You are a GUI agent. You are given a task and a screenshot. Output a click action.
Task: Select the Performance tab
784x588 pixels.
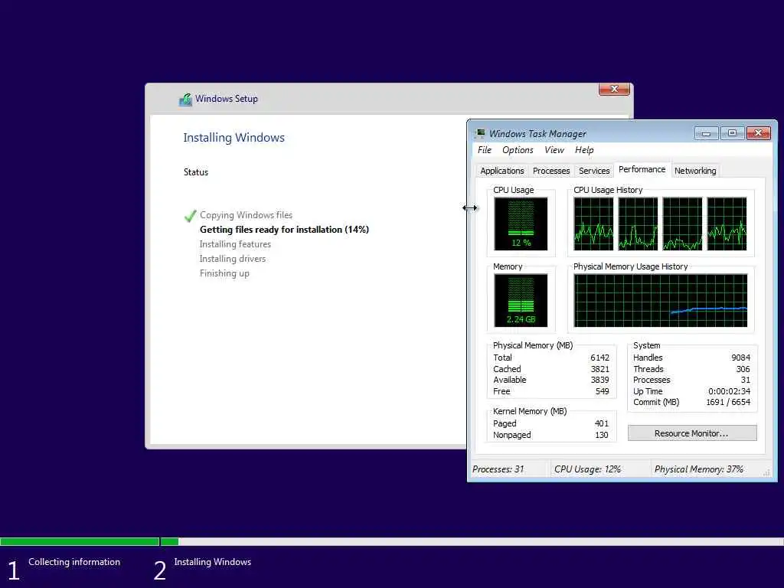click(642, 169)
